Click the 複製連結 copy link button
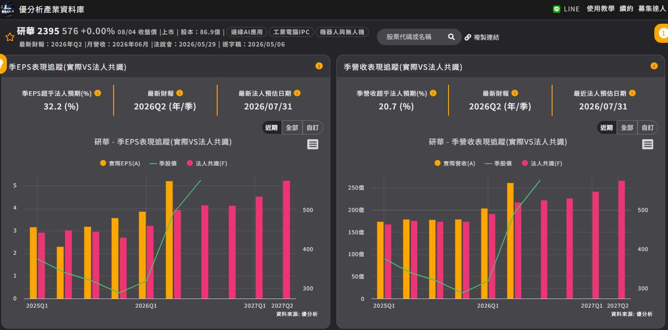 pyautogui.click(x=486, y=37)
